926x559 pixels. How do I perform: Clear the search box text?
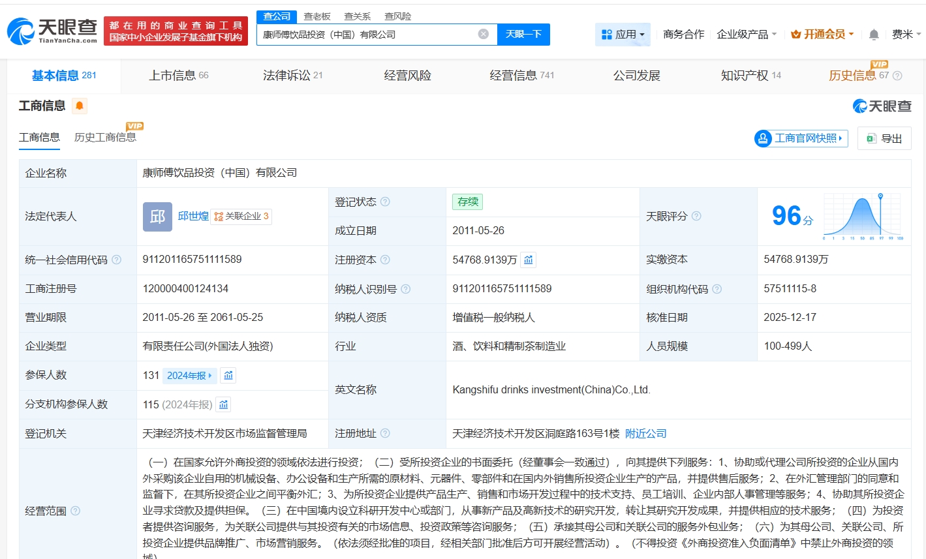[483, 35]
